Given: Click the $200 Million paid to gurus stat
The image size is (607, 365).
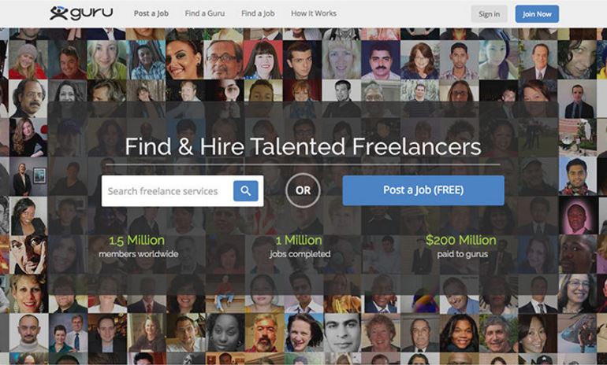Looking at the screenshot, I should 461,246.
